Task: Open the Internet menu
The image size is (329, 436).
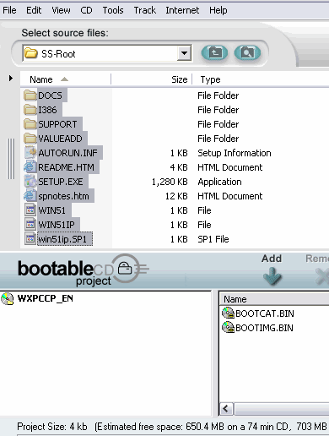Action: 182,10
